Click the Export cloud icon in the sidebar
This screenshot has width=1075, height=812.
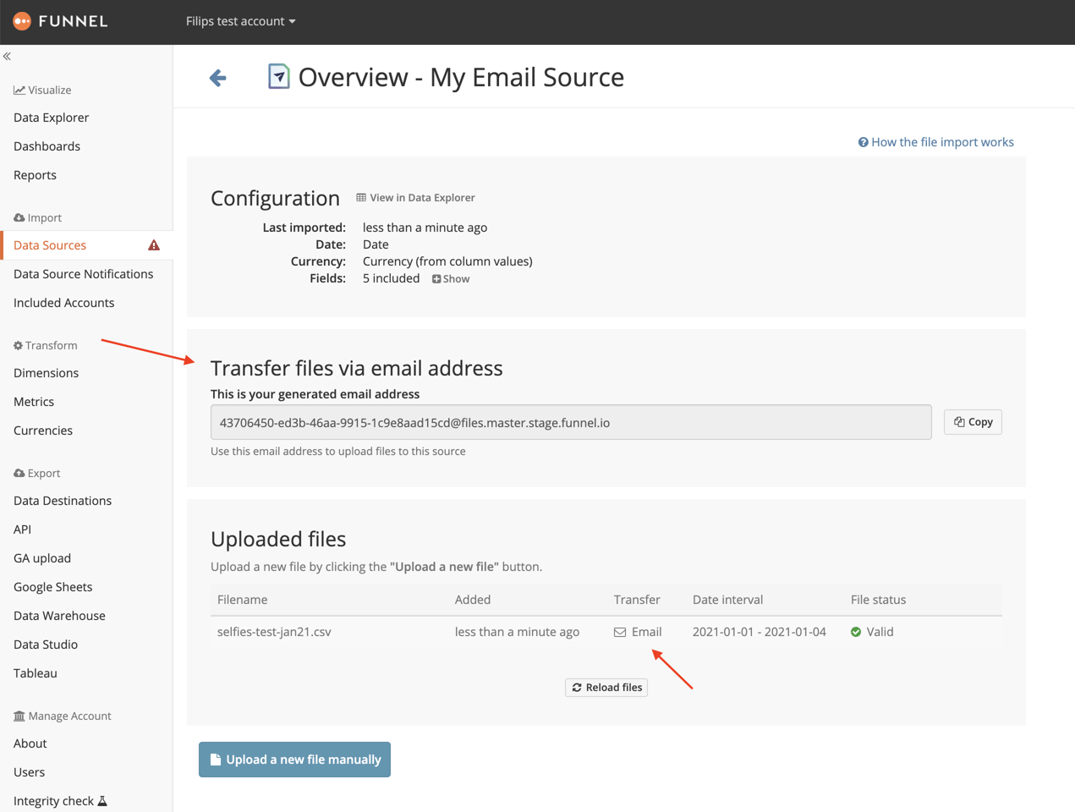coord(19,472)
